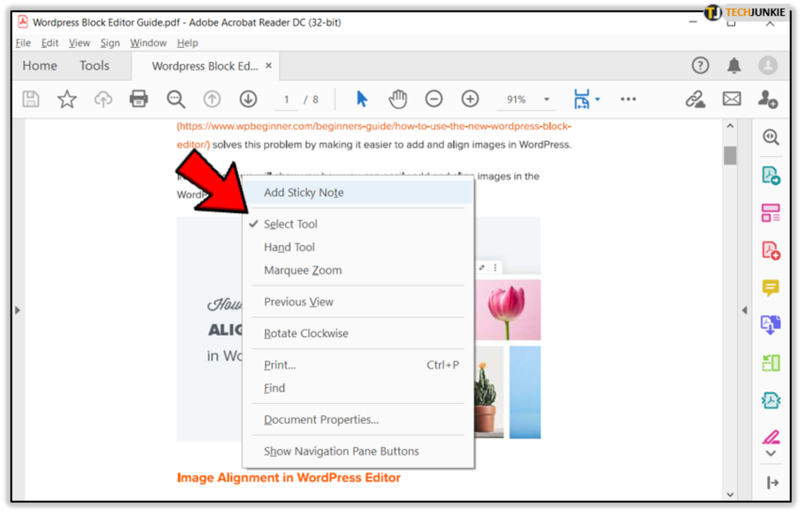Enable the Hand Tool from the context menu
The width and height of the screenshot is (802, 512).
pyautogui.click(x=289, y=247)
